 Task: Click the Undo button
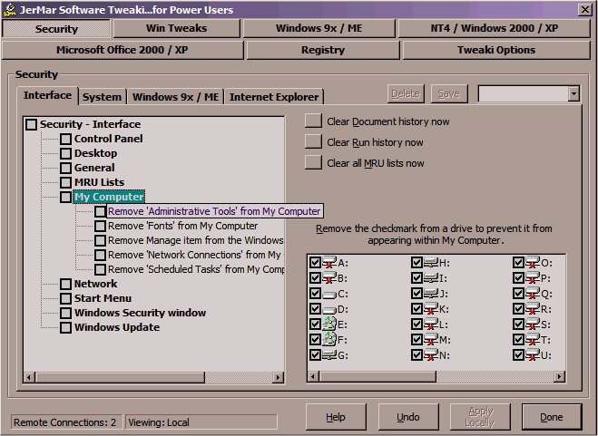tap(408, 417)
